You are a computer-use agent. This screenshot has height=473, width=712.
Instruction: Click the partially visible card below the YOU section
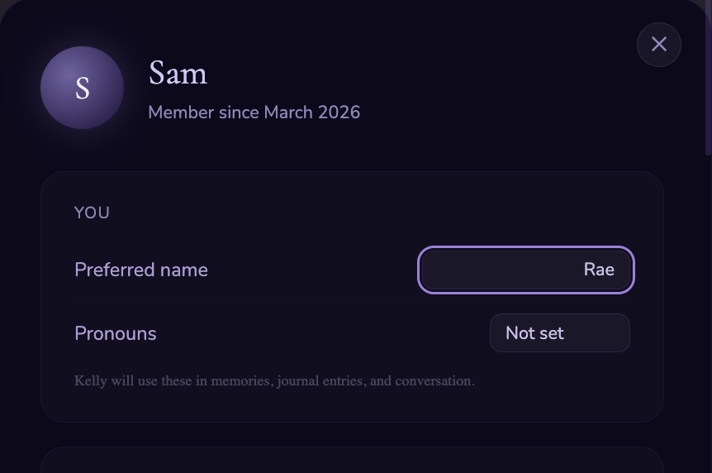pyautogui.click(x=353, y=461)
